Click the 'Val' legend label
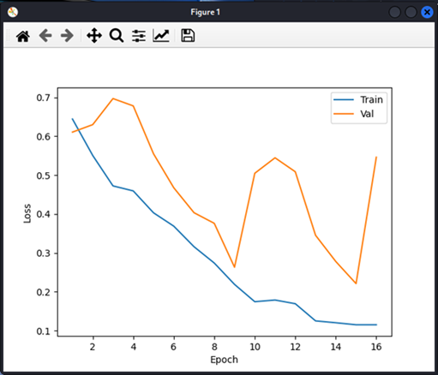This screenshot has width=438, height=375. [367, 114]
